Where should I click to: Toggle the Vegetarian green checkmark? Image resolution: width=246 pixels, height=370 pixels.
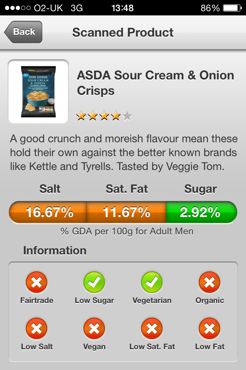(x=152, y=283)
